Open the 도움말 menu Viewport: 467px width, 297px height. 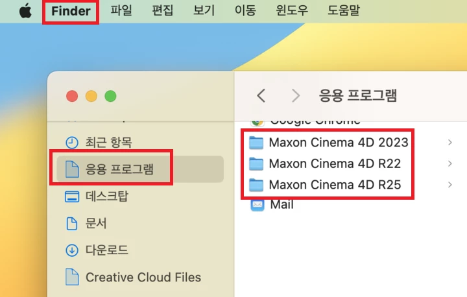344,10
